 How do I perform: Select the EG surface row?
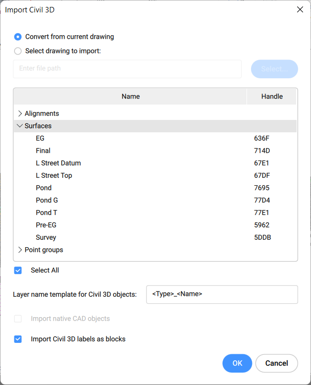click(x=40, y=138)
